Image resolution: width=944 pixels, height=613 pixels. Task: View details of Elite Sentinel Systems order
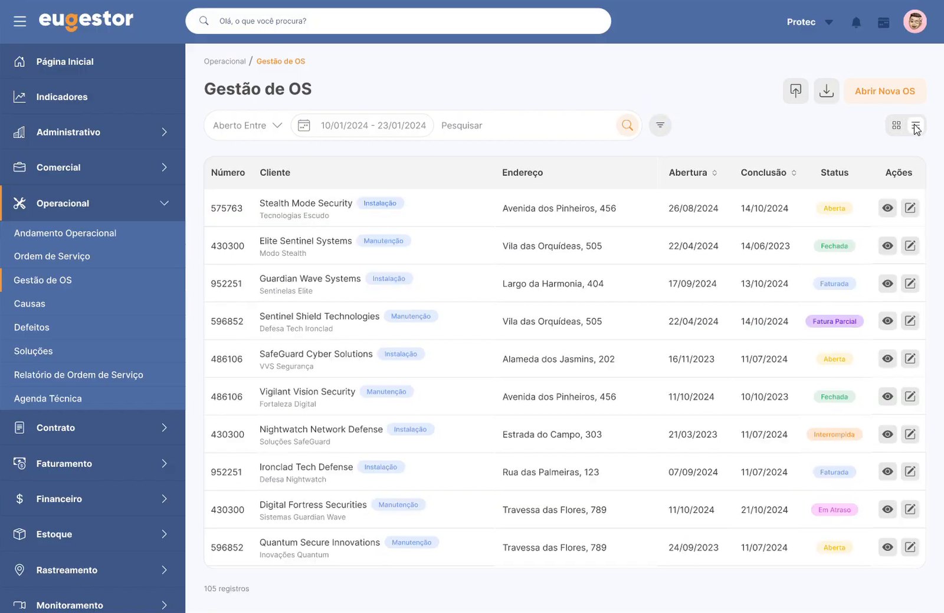click(x=887, y=246)
